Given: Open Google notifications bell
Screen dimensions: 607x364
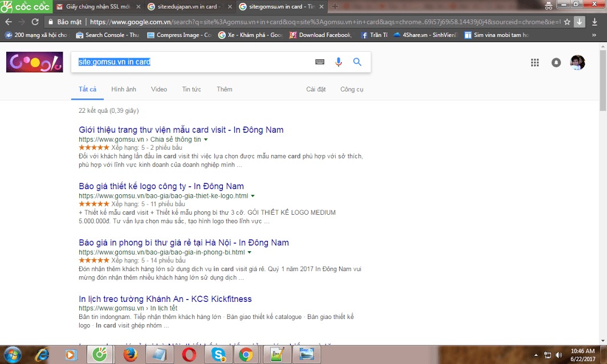Looking at the screenshot, I should tap(556, 62).
